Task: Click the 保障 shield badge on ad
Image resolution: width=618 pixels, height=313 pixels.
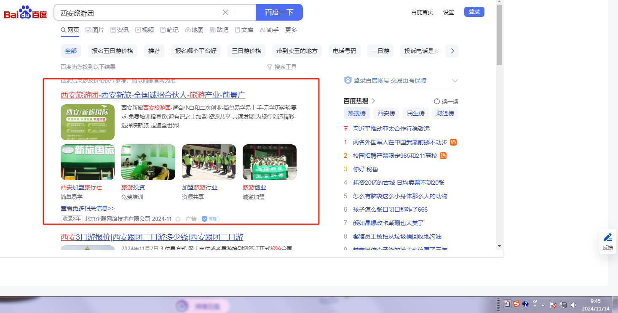Action: pos(210,219)
